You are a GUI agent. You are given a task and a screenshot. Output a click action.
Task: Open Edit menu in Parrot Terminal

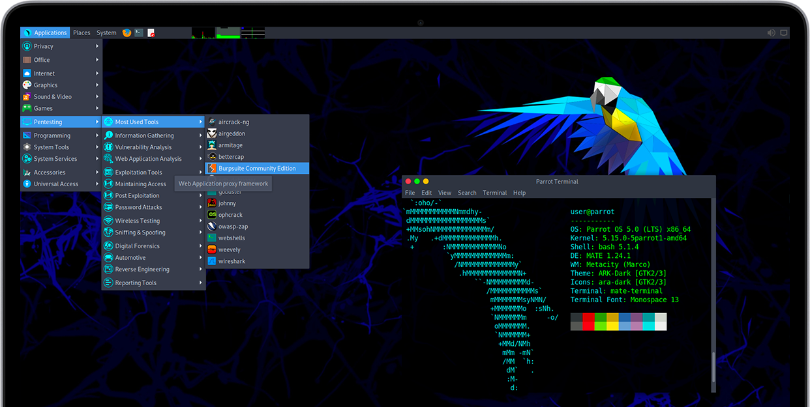tap(427, 193)
